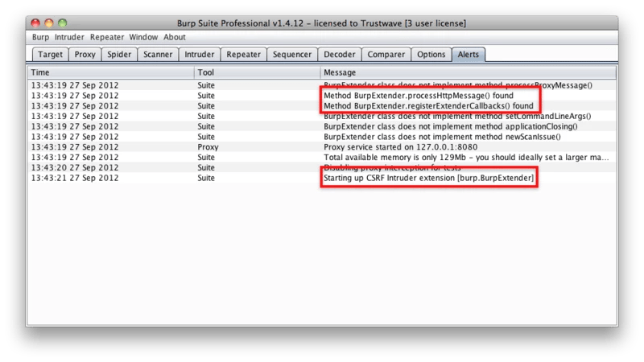Open the Window menu
The image size is (644, 362).
[x=143, y=37]
